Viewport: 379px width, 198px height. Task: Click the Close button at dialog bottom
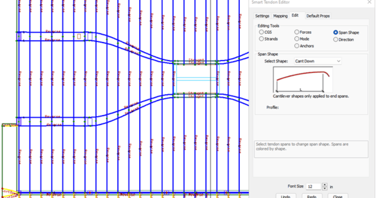(x=338, y=196)
